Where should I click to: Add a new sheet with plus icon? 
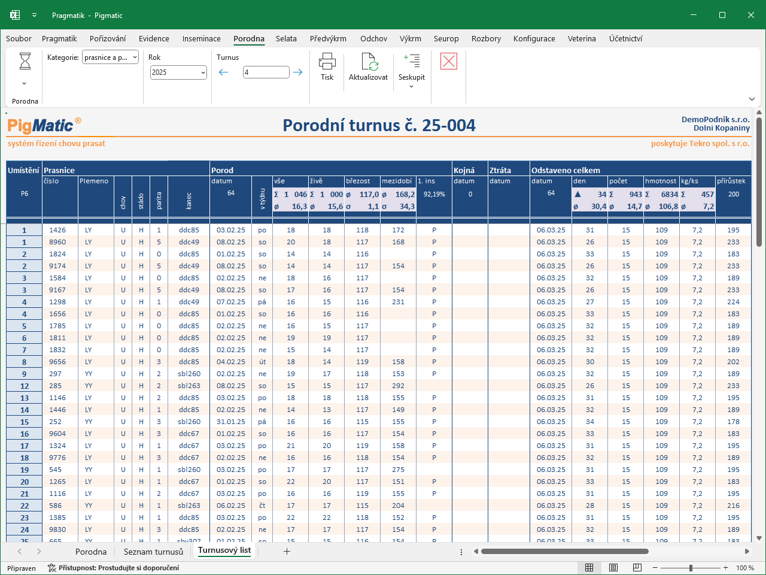(287, 551)
